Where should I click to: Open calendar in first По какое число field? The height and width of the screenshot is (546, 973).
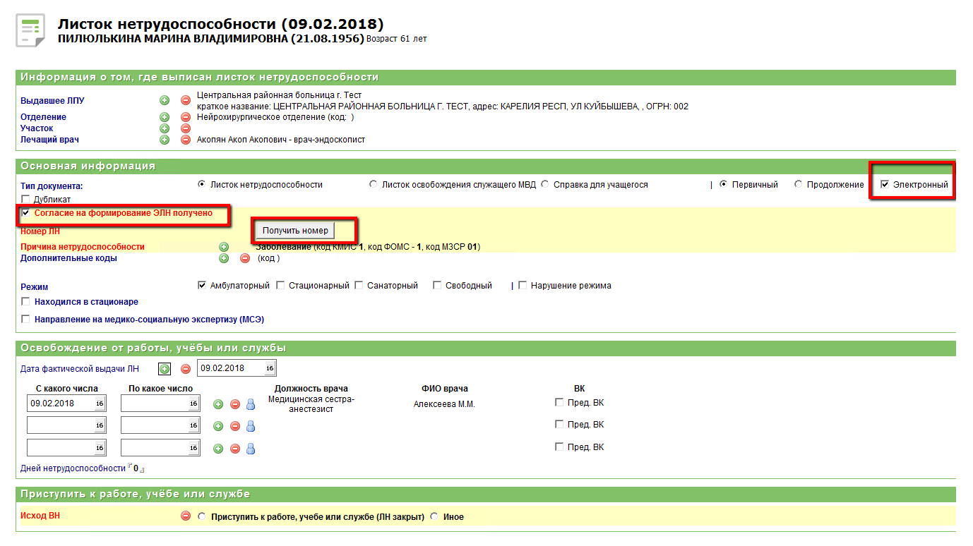click(193, 404)
